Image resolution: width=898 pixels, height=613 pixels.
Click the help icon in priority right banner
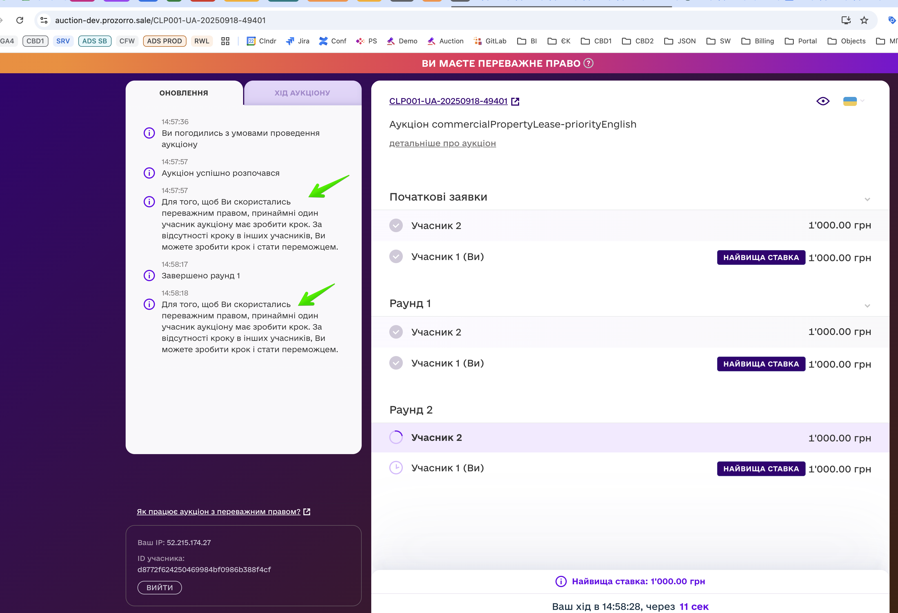coord(588,63)
